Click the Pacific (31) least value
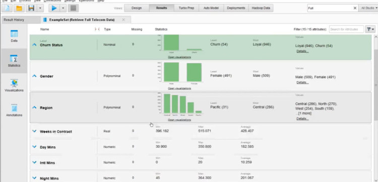This screenshot has height=182, width=378. [219, 107]
